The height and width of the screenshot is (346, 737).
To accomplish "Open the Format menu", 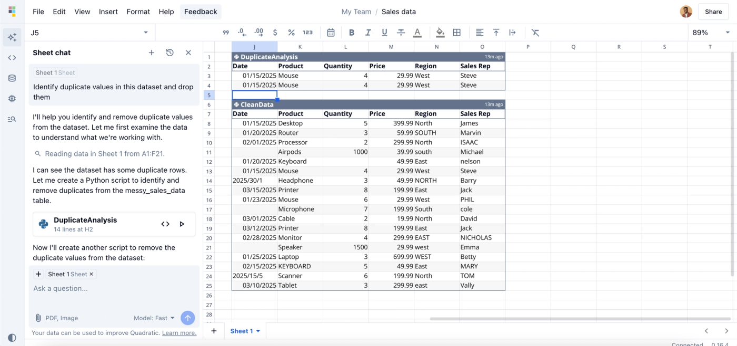I will [x=138, y=12].
